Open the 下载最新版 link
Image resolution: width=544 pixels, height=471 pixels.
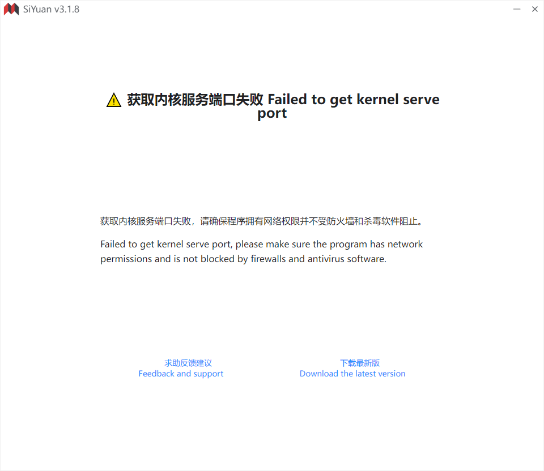(x=360, y=363)
